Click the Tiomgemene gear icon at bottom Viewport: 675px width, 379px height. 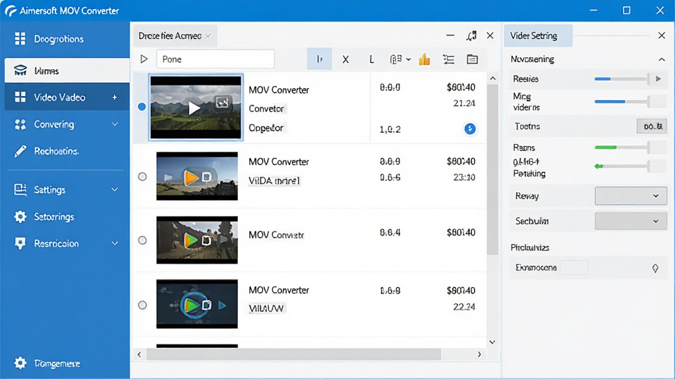[20, 363]
